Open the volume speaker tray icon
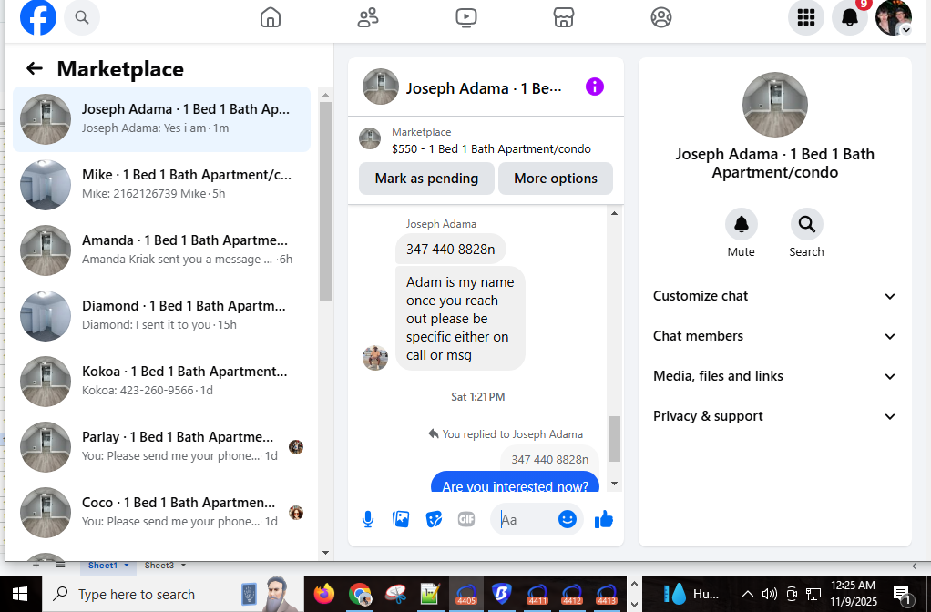The width and height of the screenshot is (931, 612). pyautogui.click(x=770, y=594)
